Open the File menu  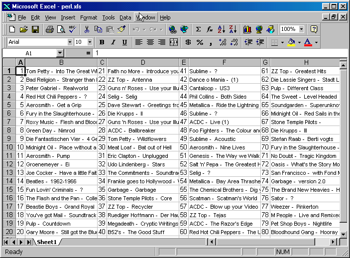click(22, 17)
